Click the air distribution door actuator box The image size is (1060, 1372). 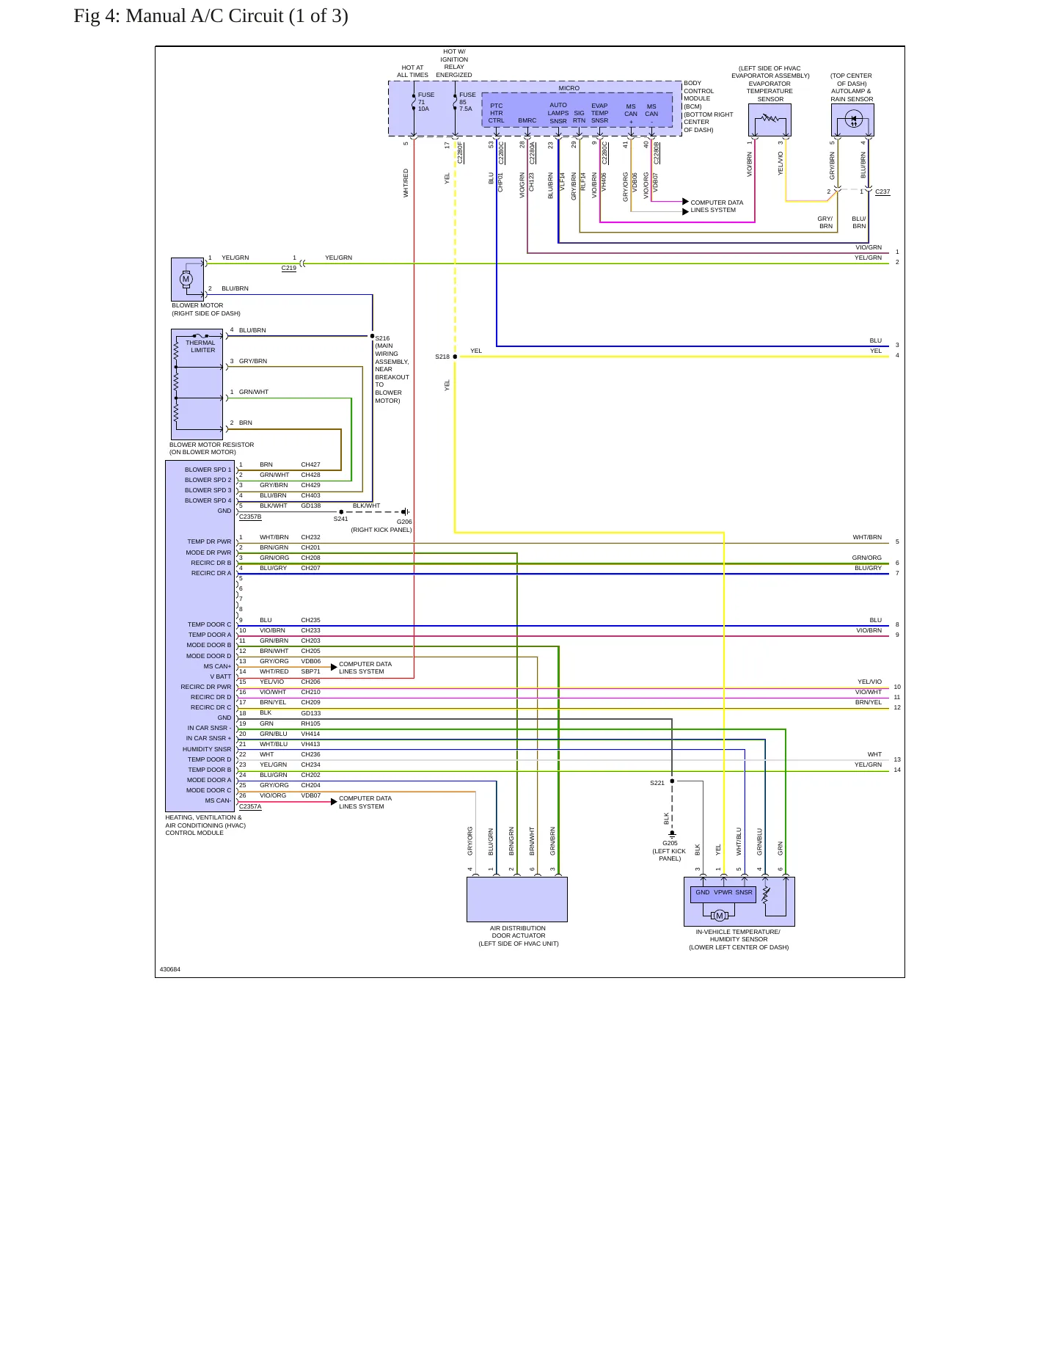[517, 900]
